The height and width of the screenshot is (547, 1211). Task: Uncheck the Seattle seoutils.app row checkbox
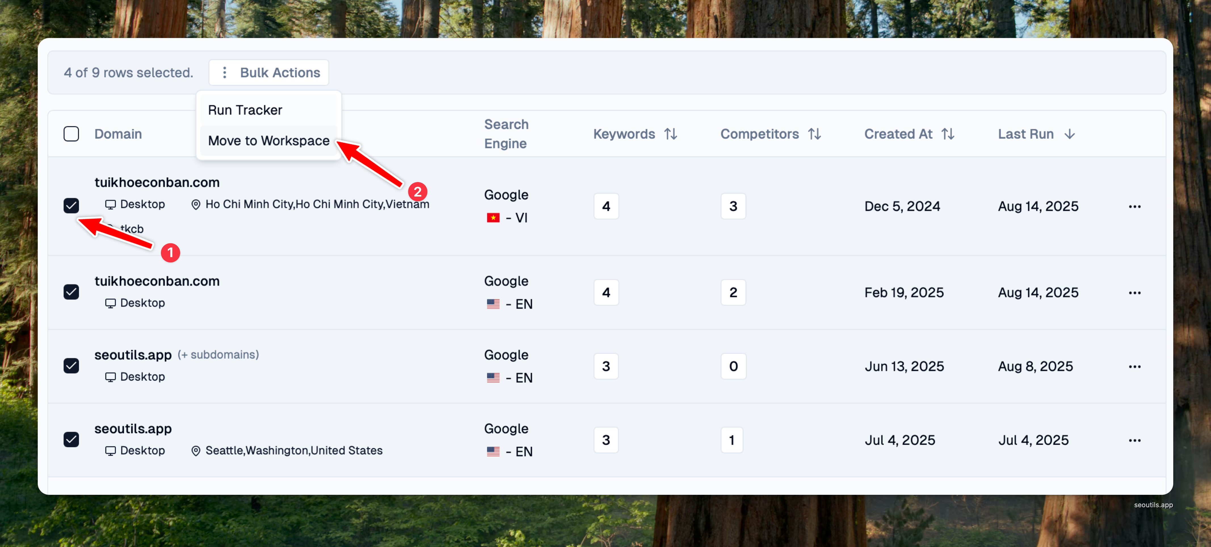pyautogui.click(x=71, y=439)
